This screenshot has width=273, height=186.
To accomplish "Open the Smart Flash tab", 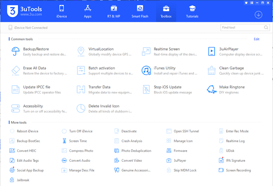I will (140, 11).
